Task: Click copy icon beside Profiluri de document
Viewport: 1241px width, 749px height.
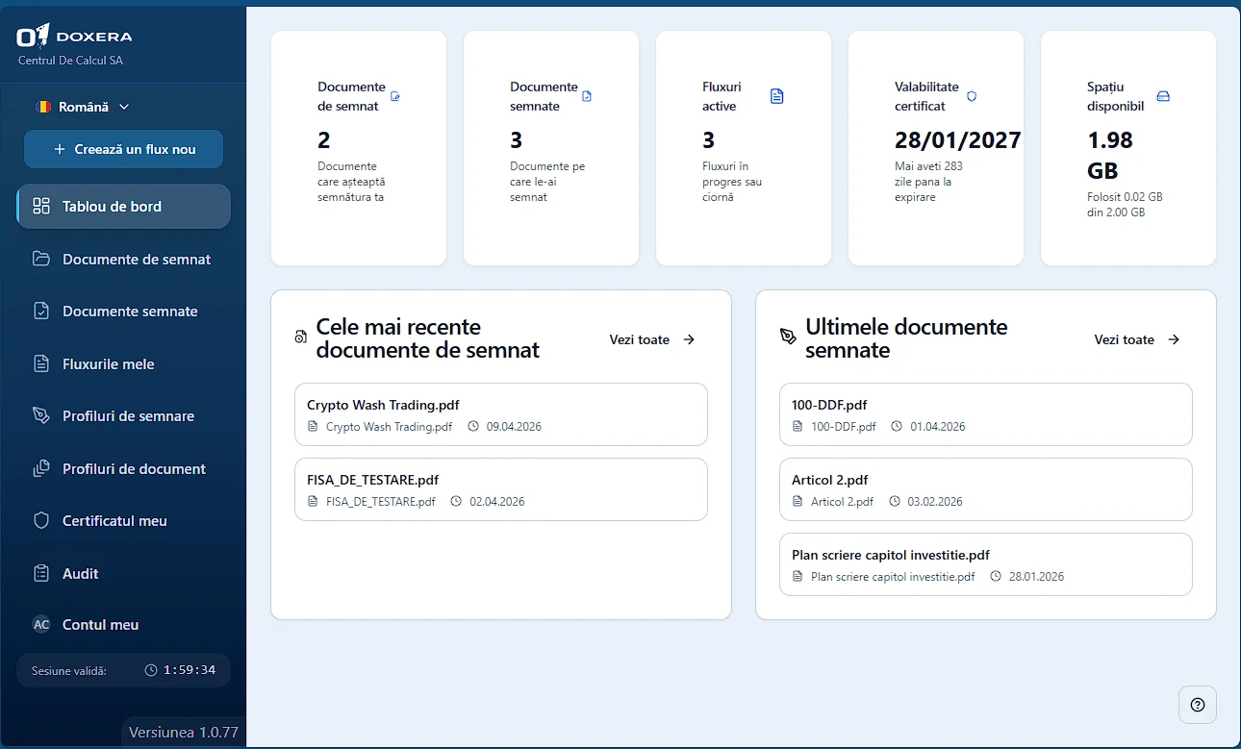Action: click(41, 468)
